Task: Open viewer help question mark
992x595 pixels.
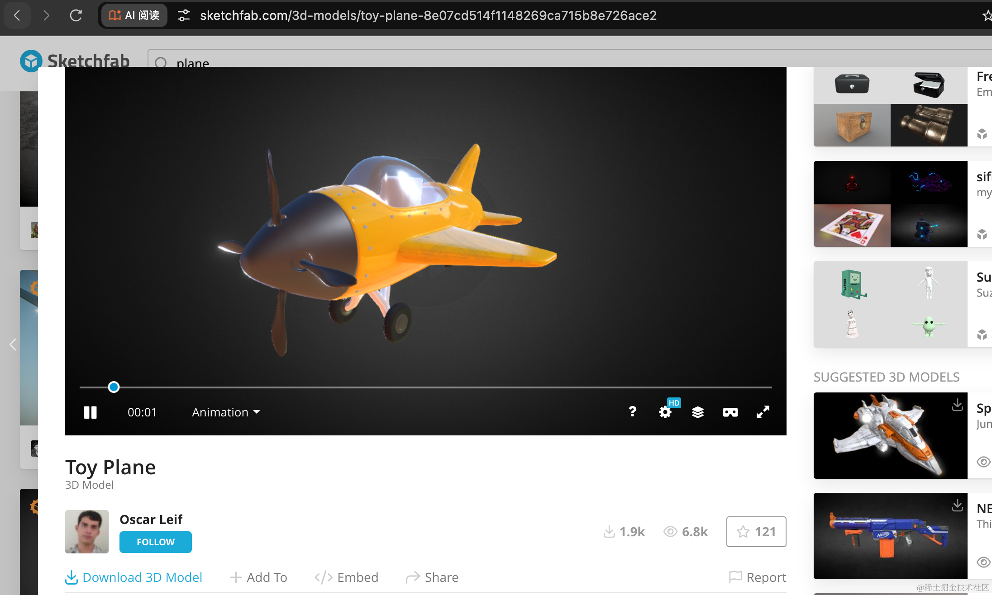Action: coord(632,412)
